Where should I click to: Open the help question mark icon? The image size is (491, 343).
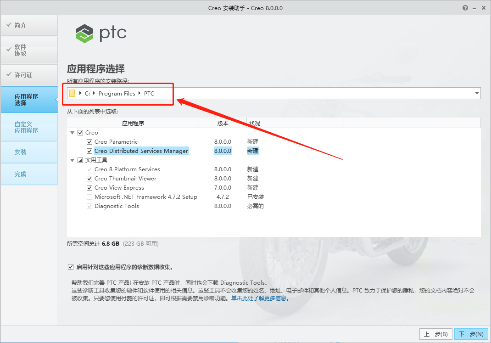(465, 8)
